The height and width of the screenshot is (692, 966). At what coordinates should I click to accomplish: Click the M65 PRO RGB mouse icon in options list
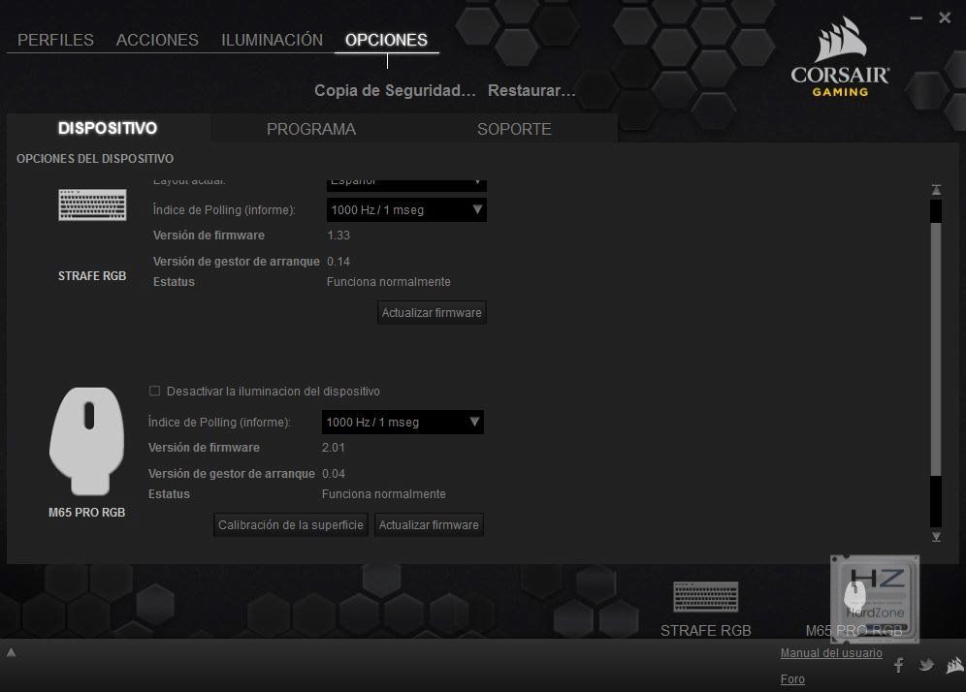click(x=87, y=441)
